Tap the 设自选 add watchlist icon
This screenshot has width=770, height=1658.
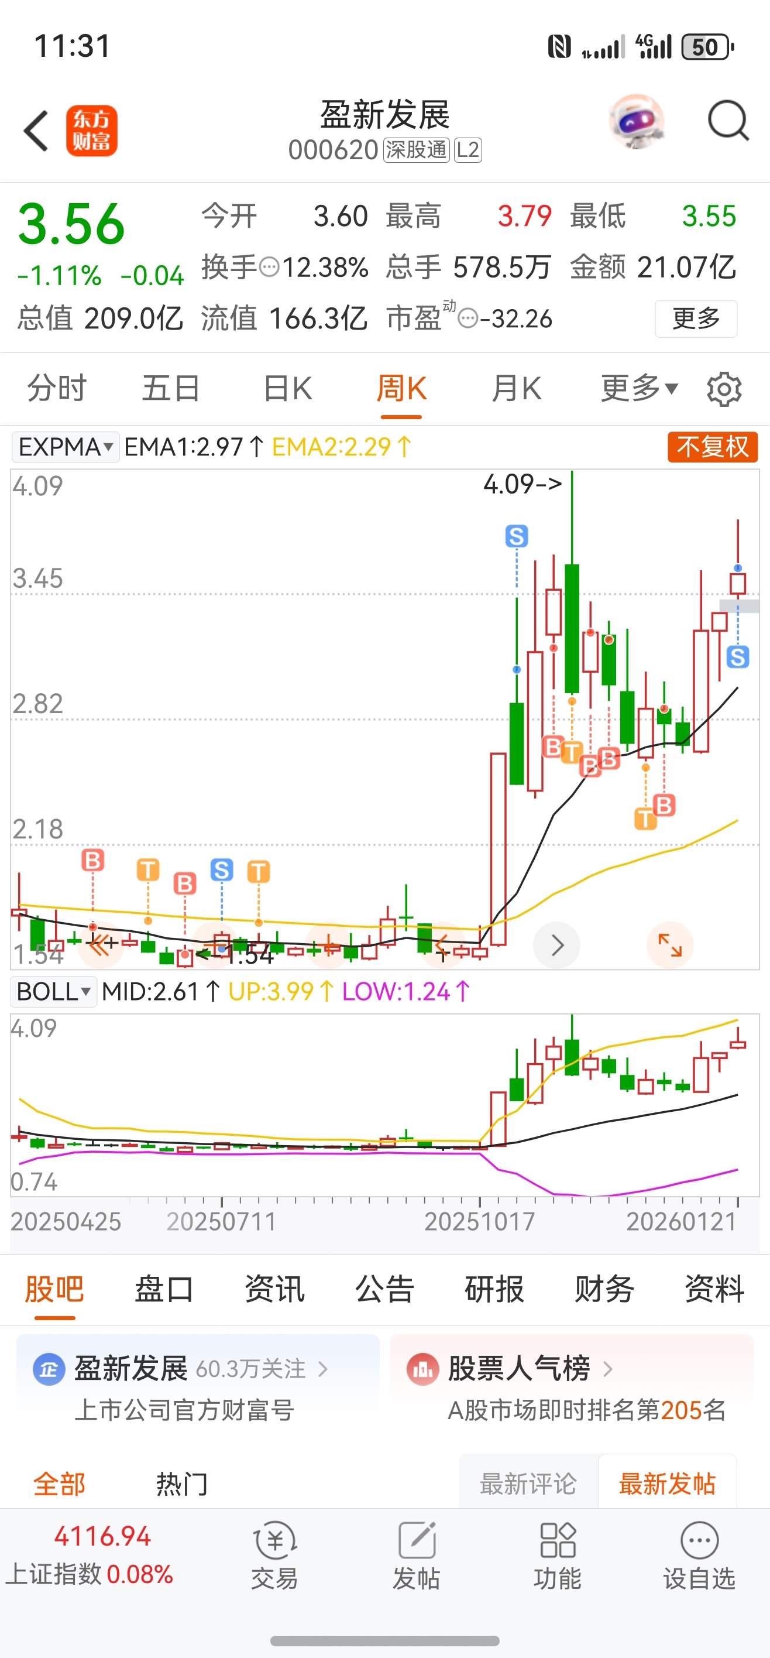(x=699, y=1556)
